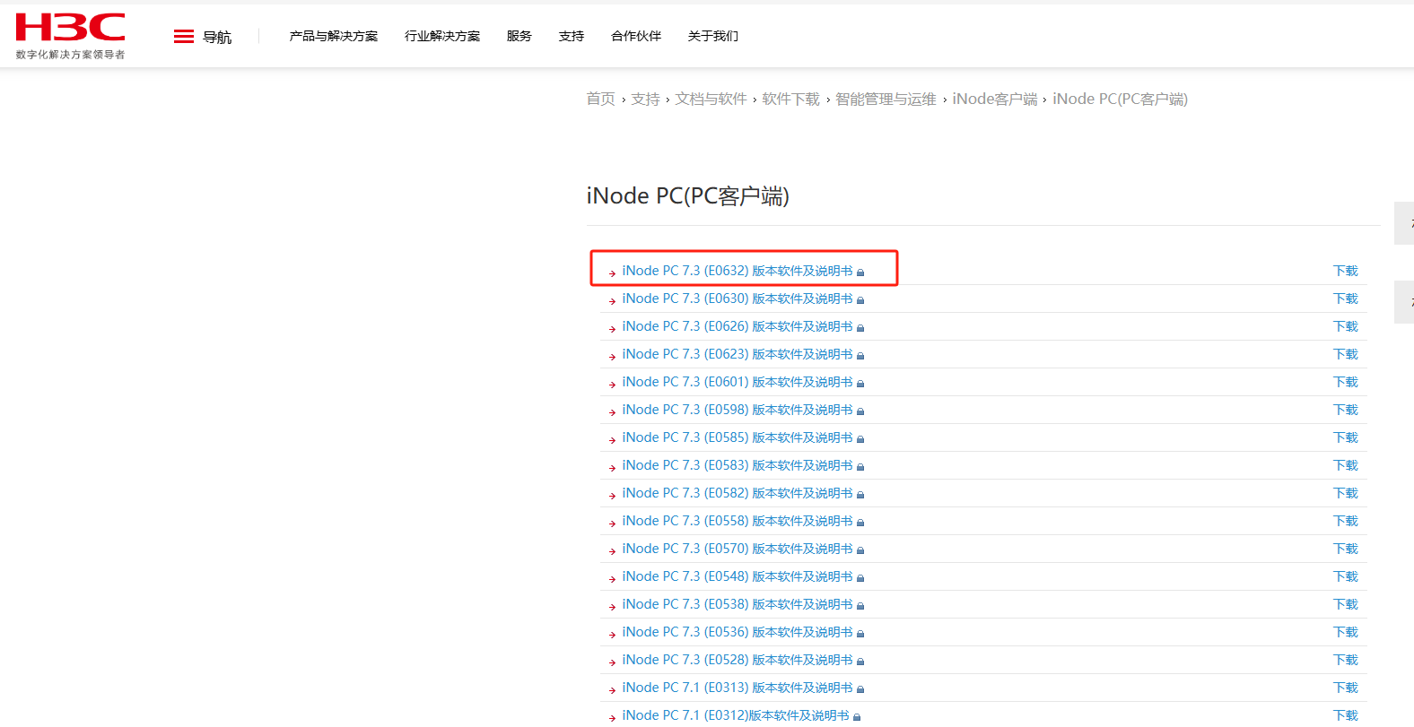The height and width of the screenshot is (727, 1414).
Task: Go to 首页 in the breadcrumb
Action: [601, 99]
